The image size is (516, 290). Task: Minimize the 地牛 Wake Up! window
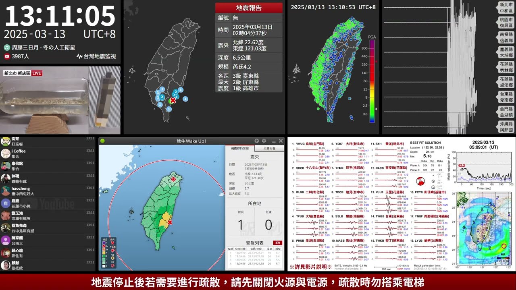click(274, 141)
